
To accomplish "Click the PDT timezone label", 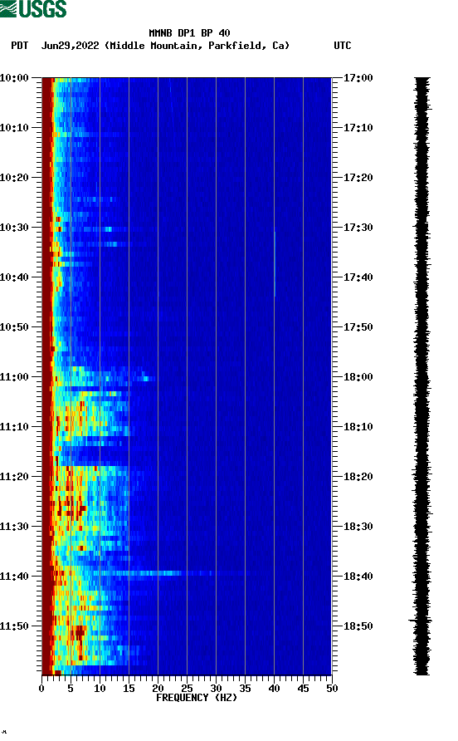I will [x=20, y=46].
